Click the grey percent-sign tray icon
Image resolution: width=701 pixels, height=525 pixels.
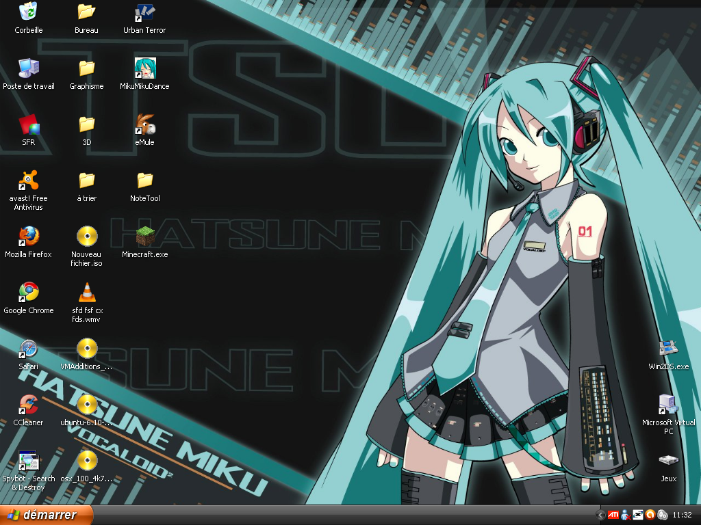pos(662,515)
